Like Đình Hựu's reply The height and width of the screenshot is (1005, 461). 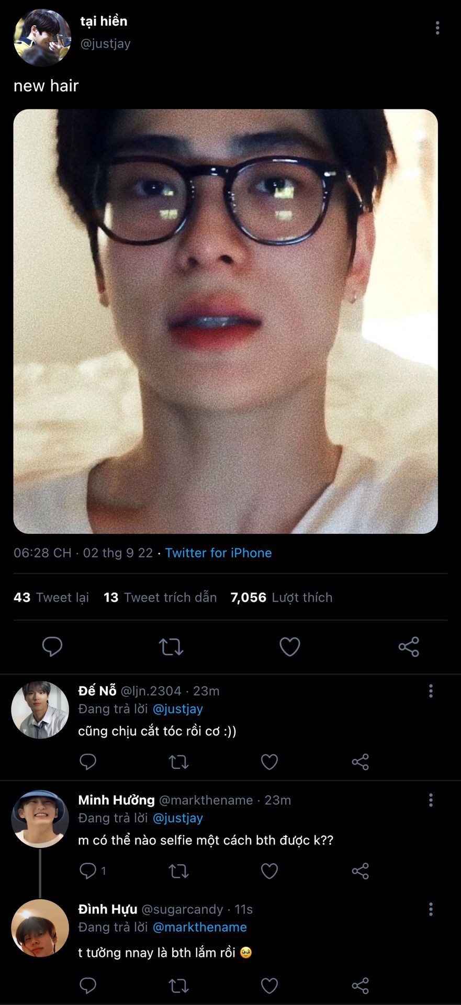tap(269, 986)
